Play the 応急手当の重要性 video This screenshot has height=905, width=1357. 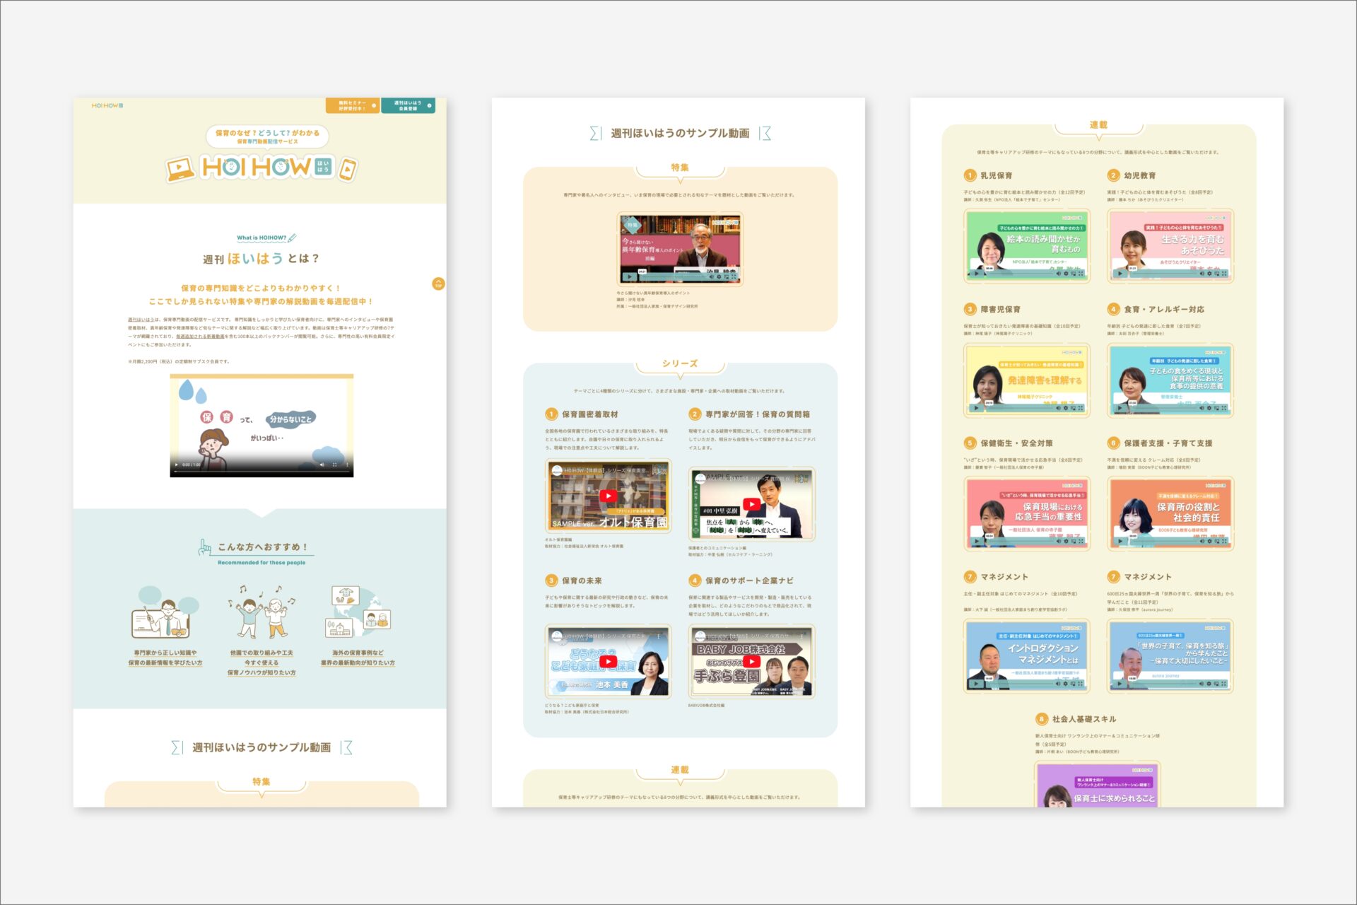977,542
